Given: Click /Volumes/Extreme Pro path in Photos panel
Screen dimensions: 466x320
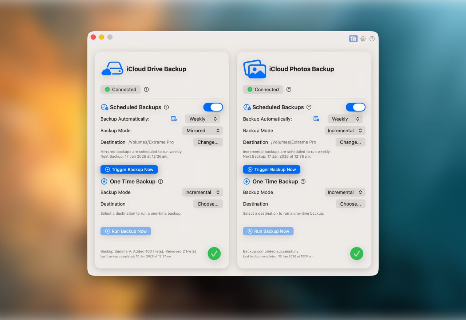Looking at the screenshot, I should pos(293,142).
